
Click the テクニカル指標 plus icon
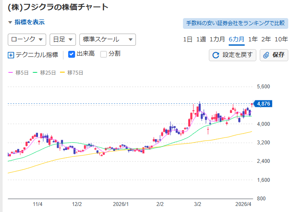11,55
